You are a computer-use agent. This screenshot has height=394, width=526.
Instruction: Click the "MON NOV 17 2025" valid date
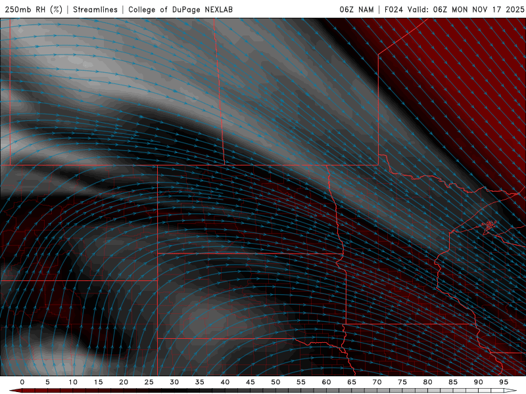pos(488,9)
